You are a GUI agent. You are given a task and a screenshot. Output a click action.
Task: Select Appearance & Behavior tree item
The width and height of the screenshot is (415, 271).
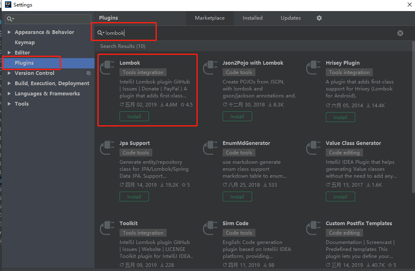(x=44, y=32)
